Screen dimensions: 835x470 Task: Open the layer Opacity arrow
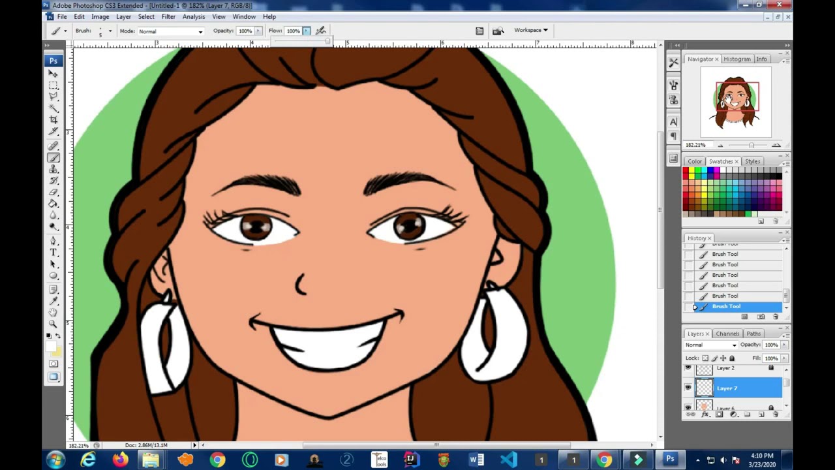click(x=783, y=345)
